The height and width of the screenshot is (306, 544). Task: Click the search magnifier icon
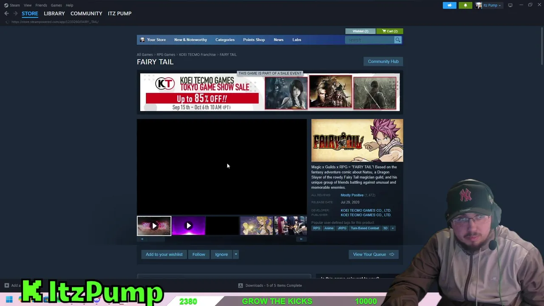tap(398, 40)
